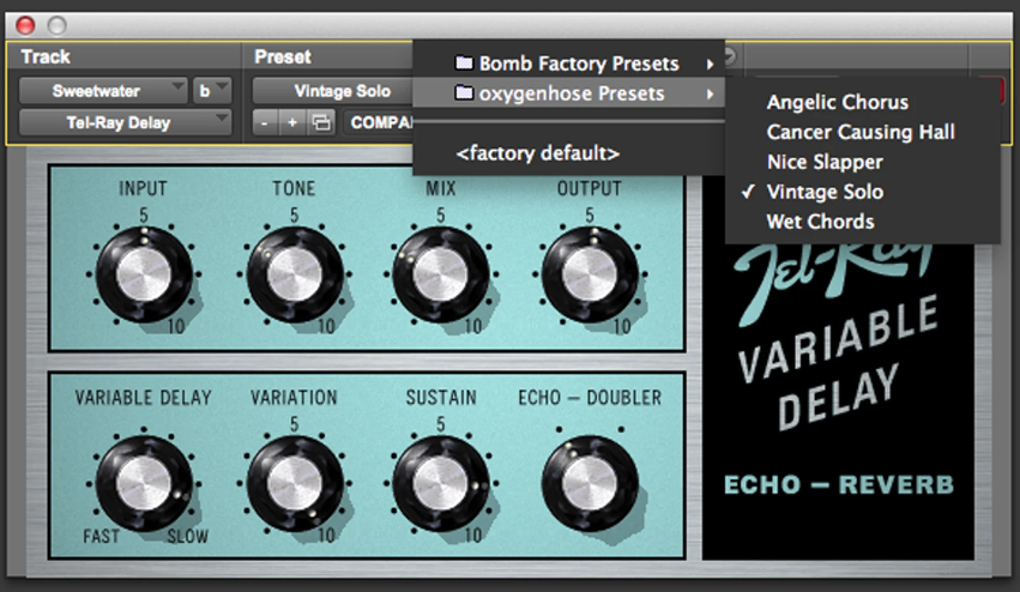Select the checked Vintage Solo preset

pos(825,192)
